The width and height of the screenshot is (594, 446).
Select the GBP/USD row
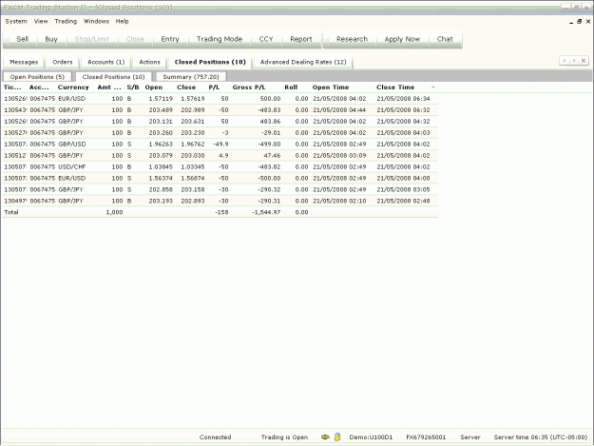[x=220, y=144]
